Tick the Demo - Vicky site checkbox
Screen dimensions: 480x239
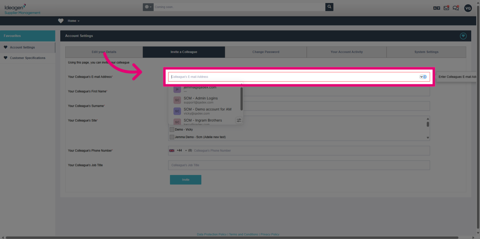pyautogui.click(x=172, y=129)
